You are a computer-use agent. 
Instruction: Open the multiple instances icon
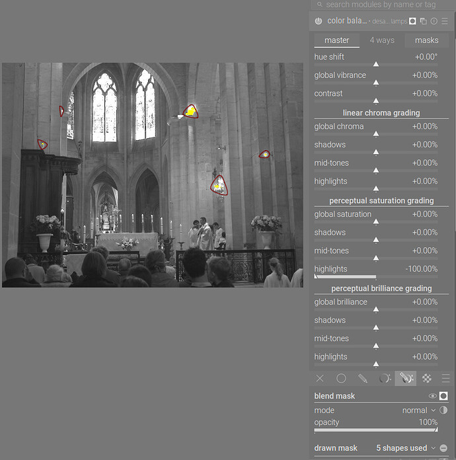[423, 21]
